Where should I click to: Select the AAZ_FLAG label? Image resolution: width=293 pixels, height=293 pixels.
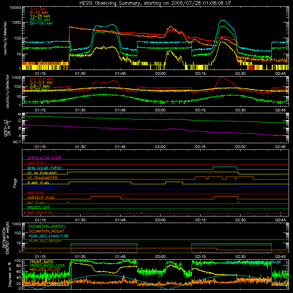click(36, 203)
